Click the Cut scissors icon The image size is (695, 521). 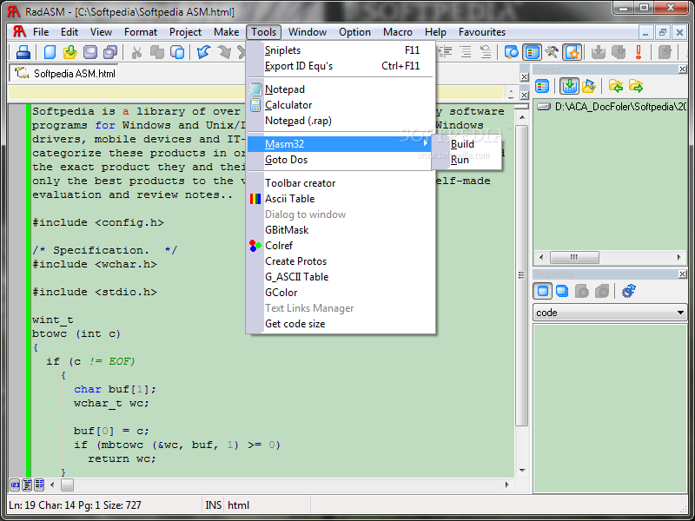[x=136, y=52]
